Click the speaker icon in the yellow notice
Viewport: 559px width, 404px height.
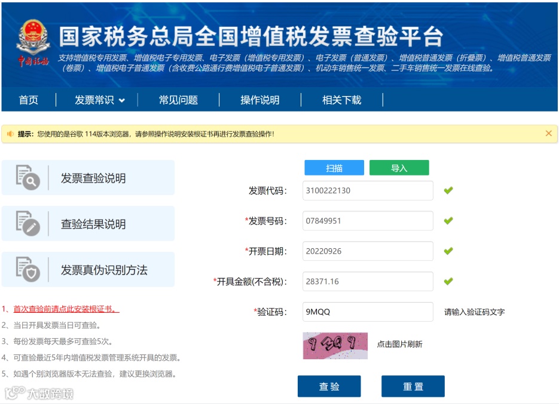point(10,134)
